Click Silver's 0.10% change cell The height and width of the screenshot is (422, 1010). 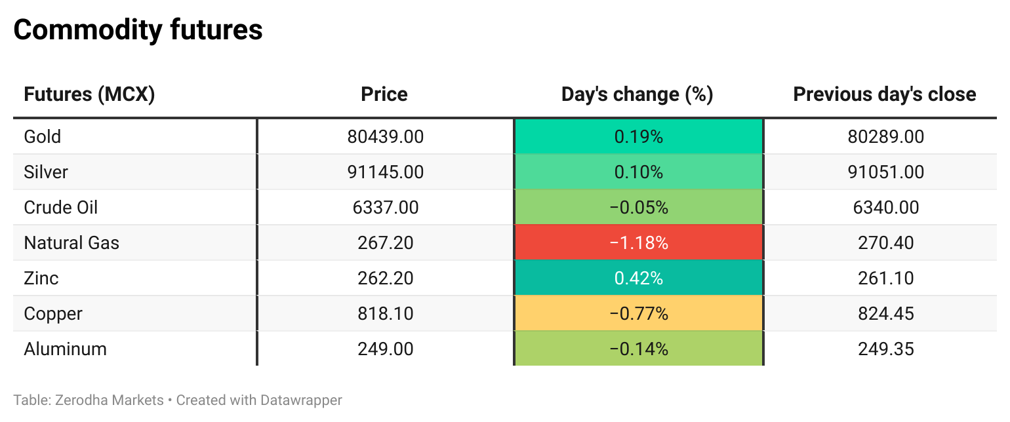click(x=639, y=172)
